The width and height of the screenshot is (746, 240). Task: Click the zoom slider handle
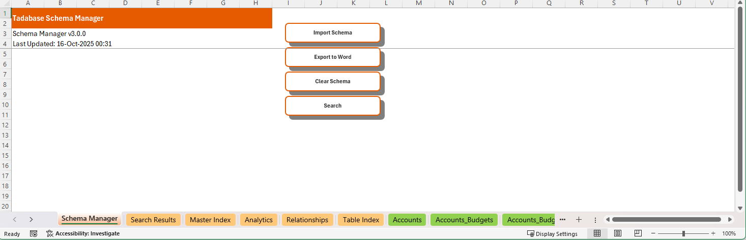pos(683,233)
